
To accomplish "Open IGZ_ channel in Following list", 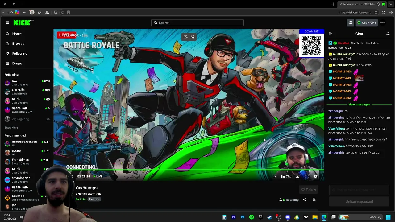I will (27, 83).
